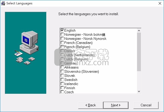Tick the French (Canadian) checkbox
This screenshot has width=164, height=112.
tap(62, 43)
